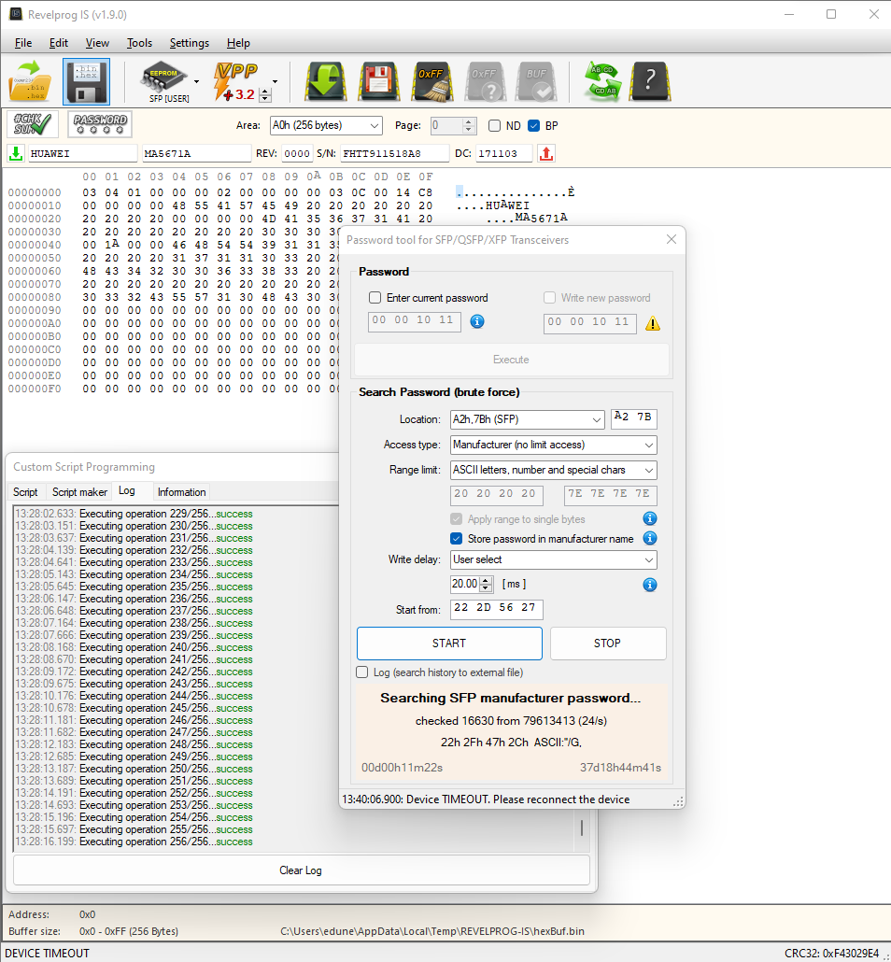Click the red upload arrow beside DC field
Image resolution: width=891 pixels, height=962 pixels.
pos(546,153)
